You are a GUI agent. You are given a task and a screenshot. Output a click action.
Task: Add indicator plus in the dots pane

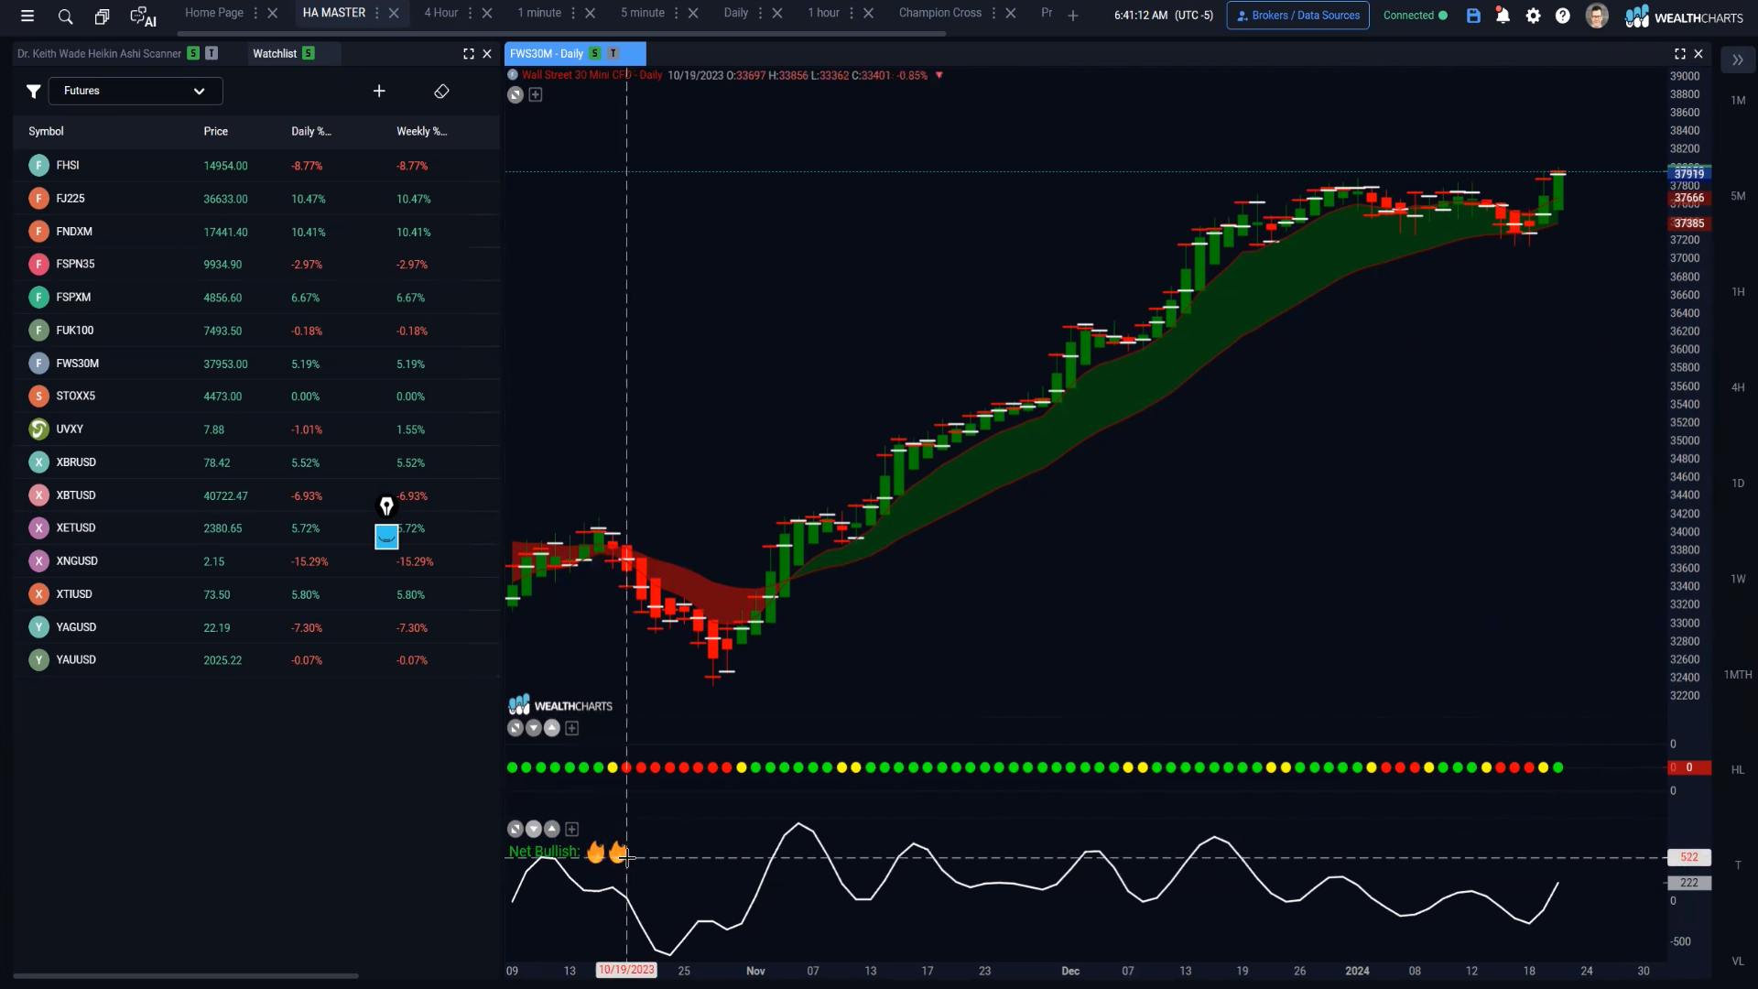572,728
